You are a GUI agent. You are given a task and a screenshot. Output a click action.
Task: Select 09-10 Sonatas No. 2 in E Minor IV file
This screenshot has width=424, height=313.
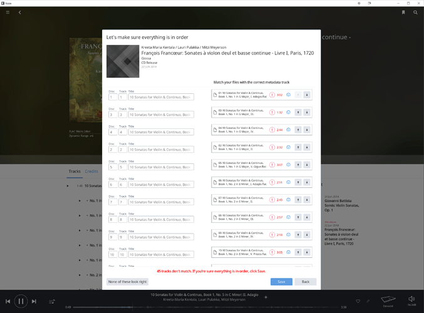click(x=262, y=235)
